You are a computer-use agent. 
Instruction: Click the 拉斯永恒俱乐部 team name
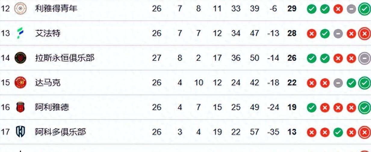[65, 57]
